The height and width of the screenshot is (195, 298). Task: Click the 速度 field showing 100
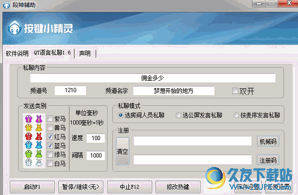(96, 138)
